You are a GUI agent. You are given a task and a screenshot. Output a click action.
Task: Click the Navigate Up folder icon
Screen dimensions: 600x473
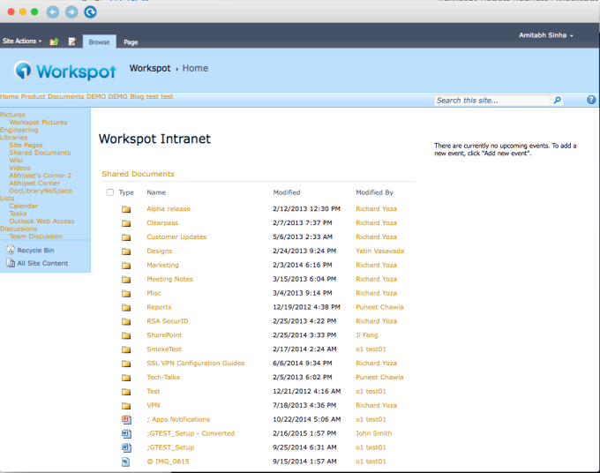55,41
